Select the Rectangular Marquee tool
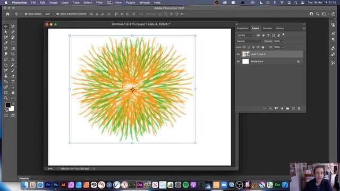The height and width of the screenshot is (191, 340). coord(13,43)
